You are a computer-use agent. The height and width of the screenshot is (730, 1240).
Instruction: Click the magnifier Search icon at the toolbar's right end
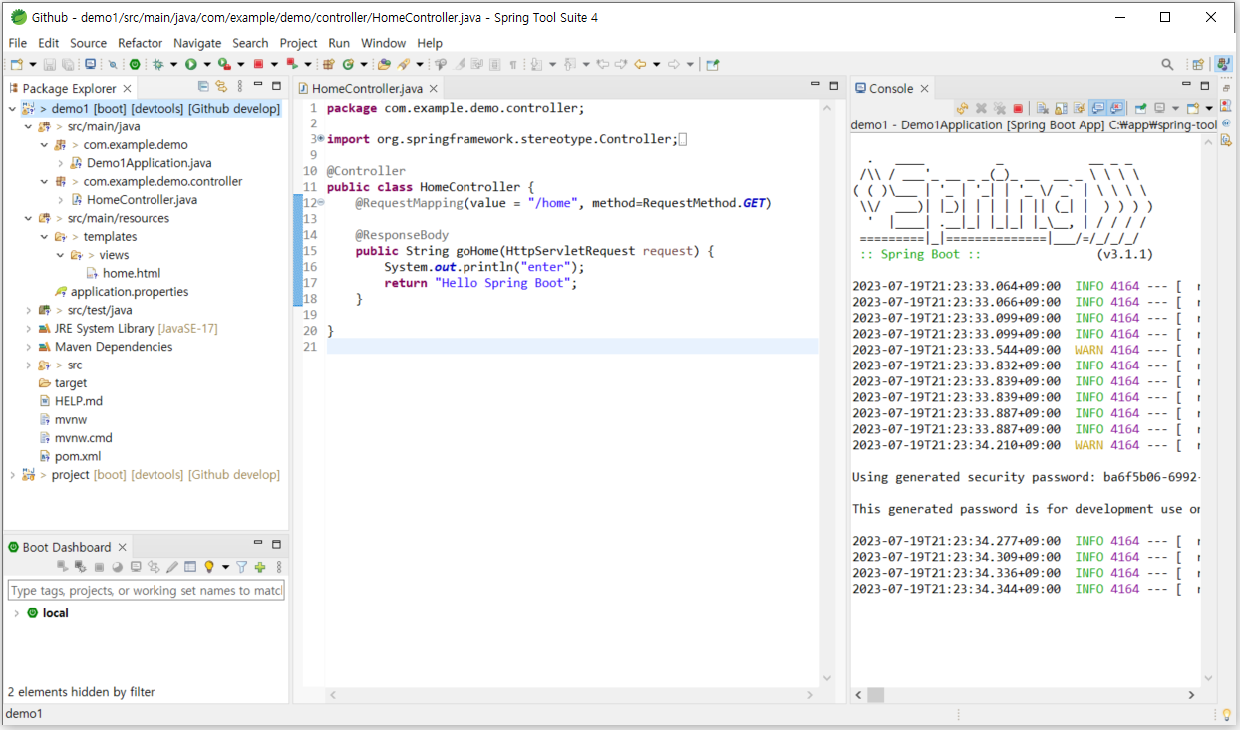point(1167,64)
